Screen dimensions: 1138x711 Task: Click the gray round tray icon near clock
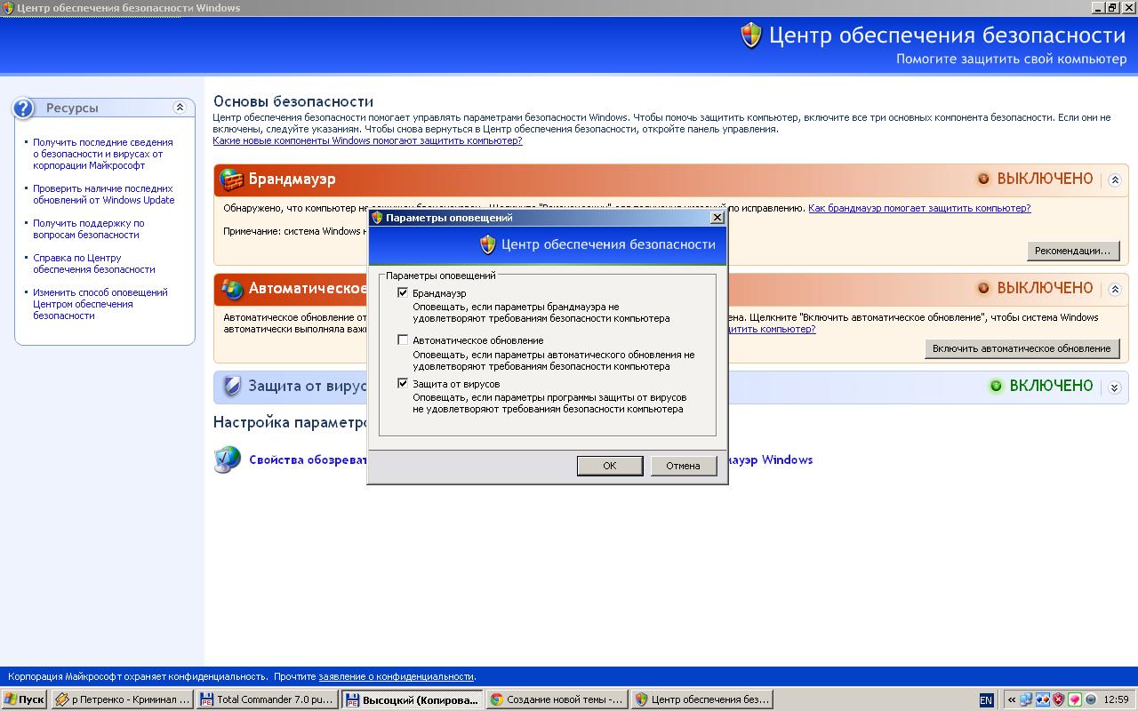point(1091,699)
